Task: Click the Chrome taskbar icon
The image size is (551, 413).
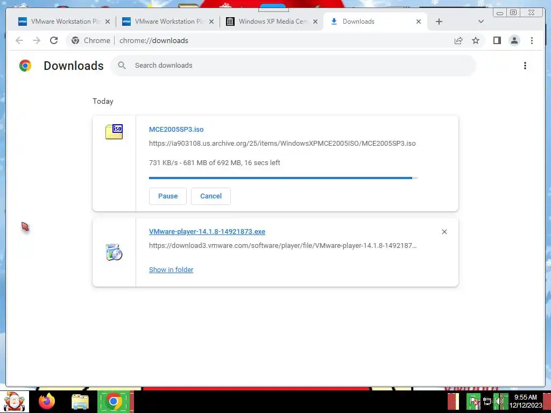Action: click(114, 401)
